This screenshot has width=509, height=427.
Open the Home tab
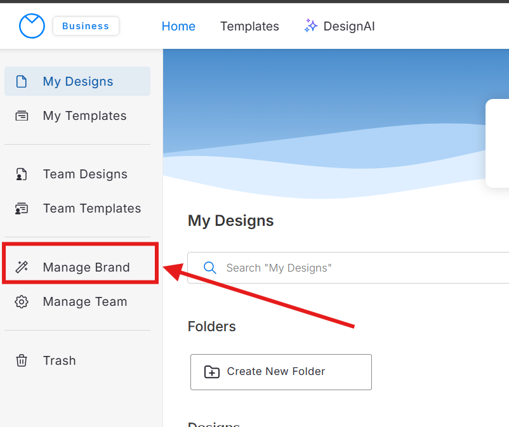click(178, 26)
